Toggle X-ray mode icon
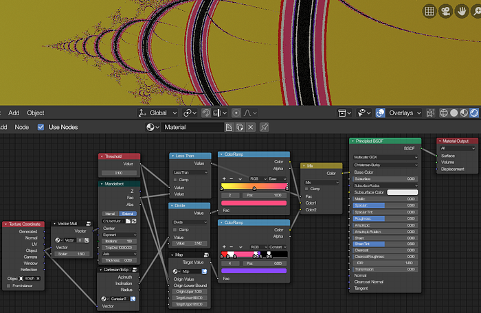Viewport: 481px width, 313px height. [430, 113]
